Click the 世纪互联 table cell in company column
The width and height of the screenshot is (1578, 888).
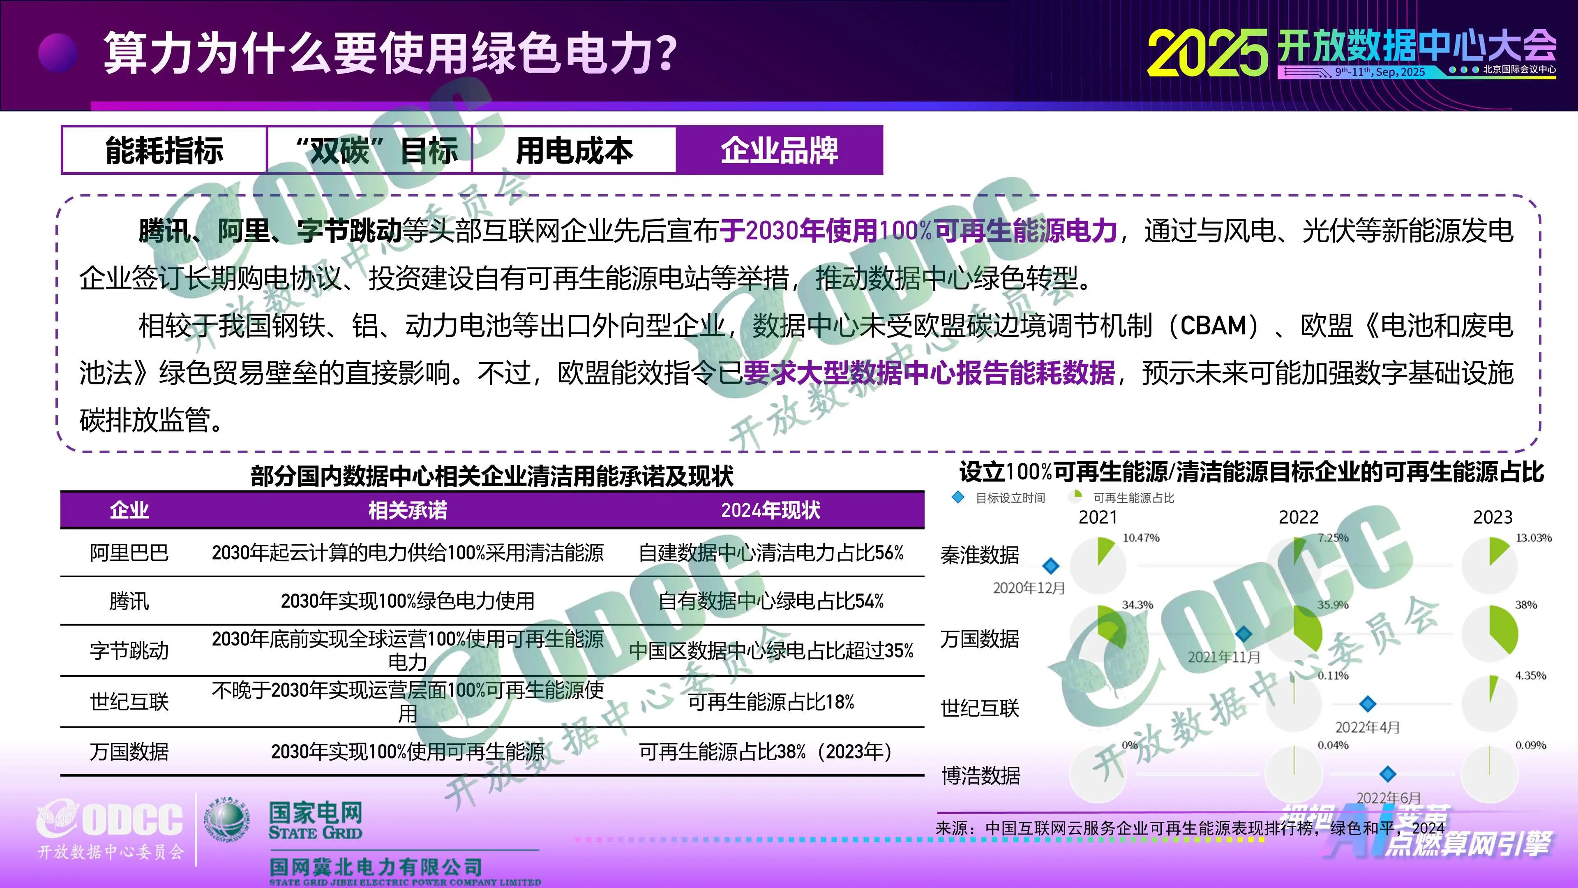(129, 702)
